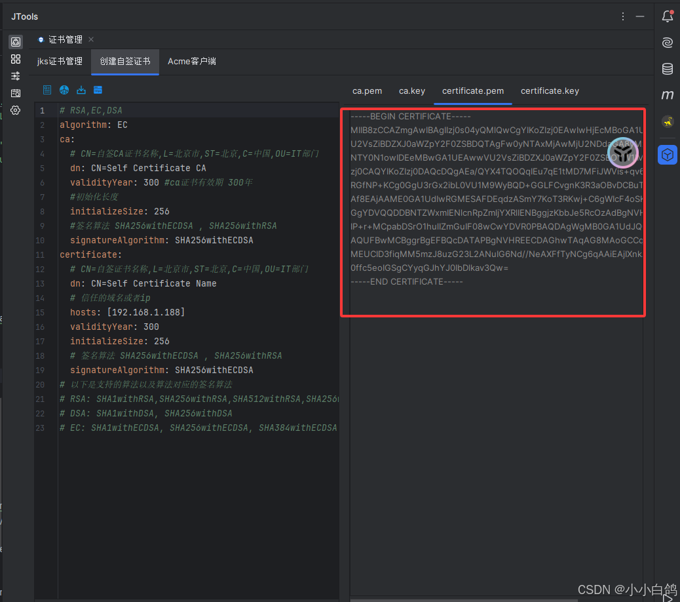Viewport: 680px width, 602px height.
Task: Open the ca.key output tab
Action: point(412,91)
